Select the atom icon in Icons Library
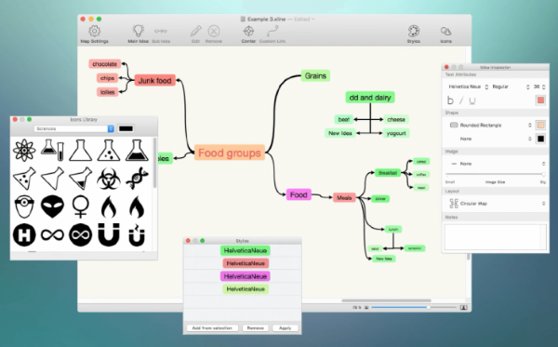The height and width of the screenshot is (347, 558). [x=24, y=150]
